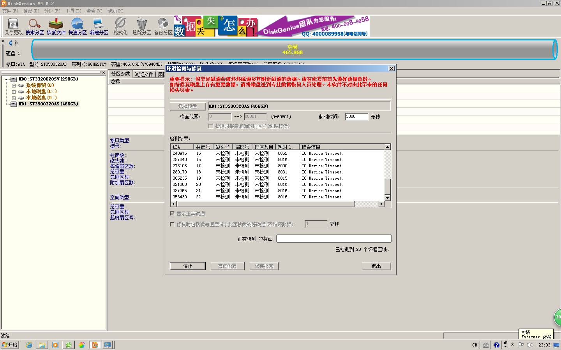Screen dimensions: 561x350
Task: Expand the 本地磁盘 (D:) node
Action: point(14,98)
